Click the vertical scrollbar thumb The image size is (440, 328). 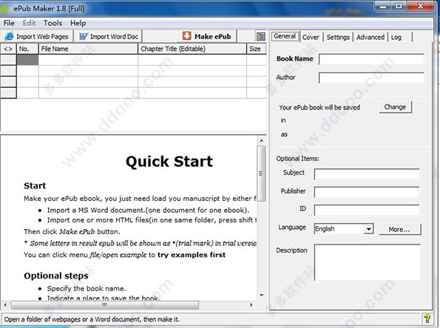pyautogui.click(x=261, y=174)
